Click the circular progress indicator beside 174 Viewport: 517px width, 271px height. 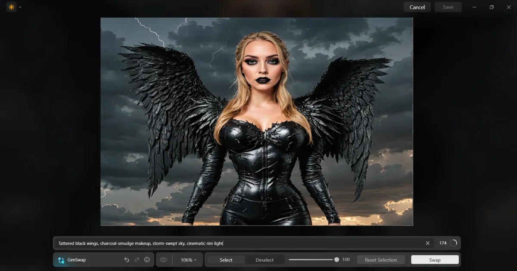(x=454, y=243)
